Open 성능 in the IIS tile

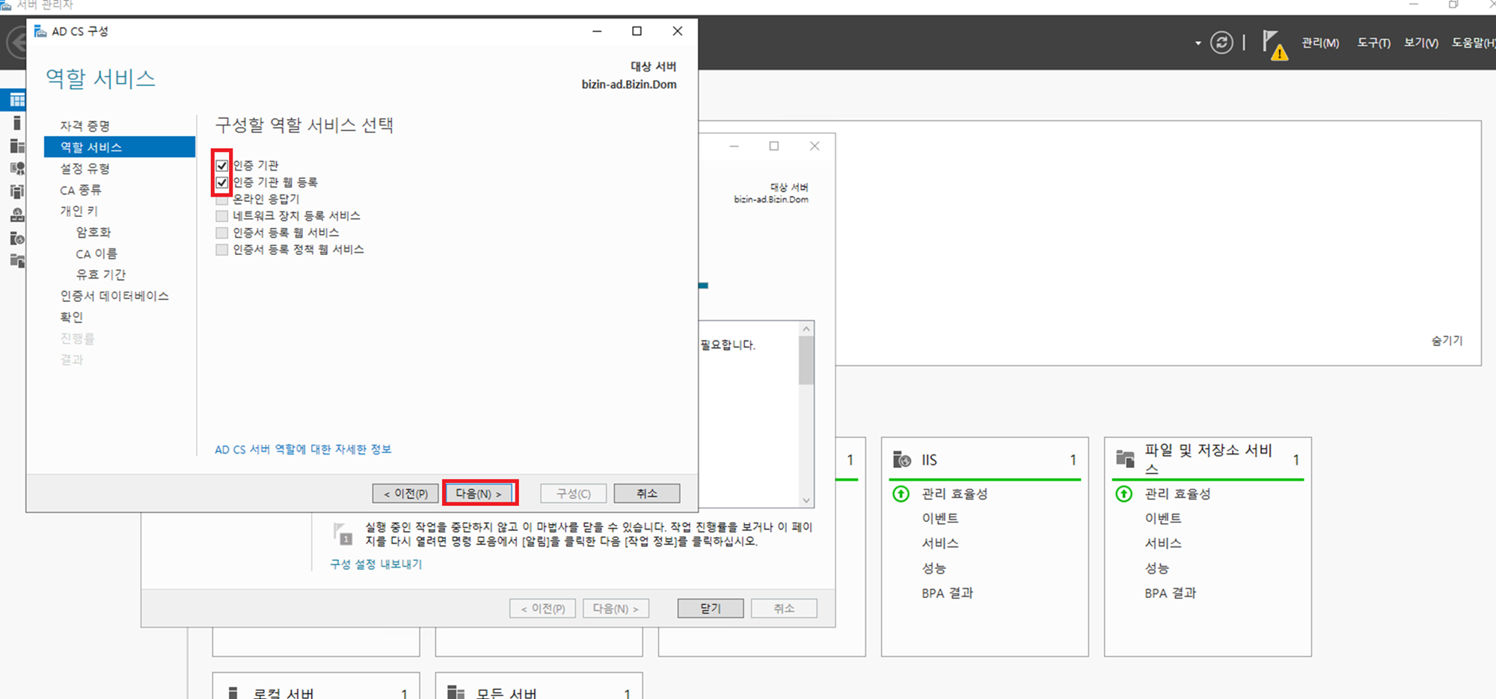coord(934,568)
